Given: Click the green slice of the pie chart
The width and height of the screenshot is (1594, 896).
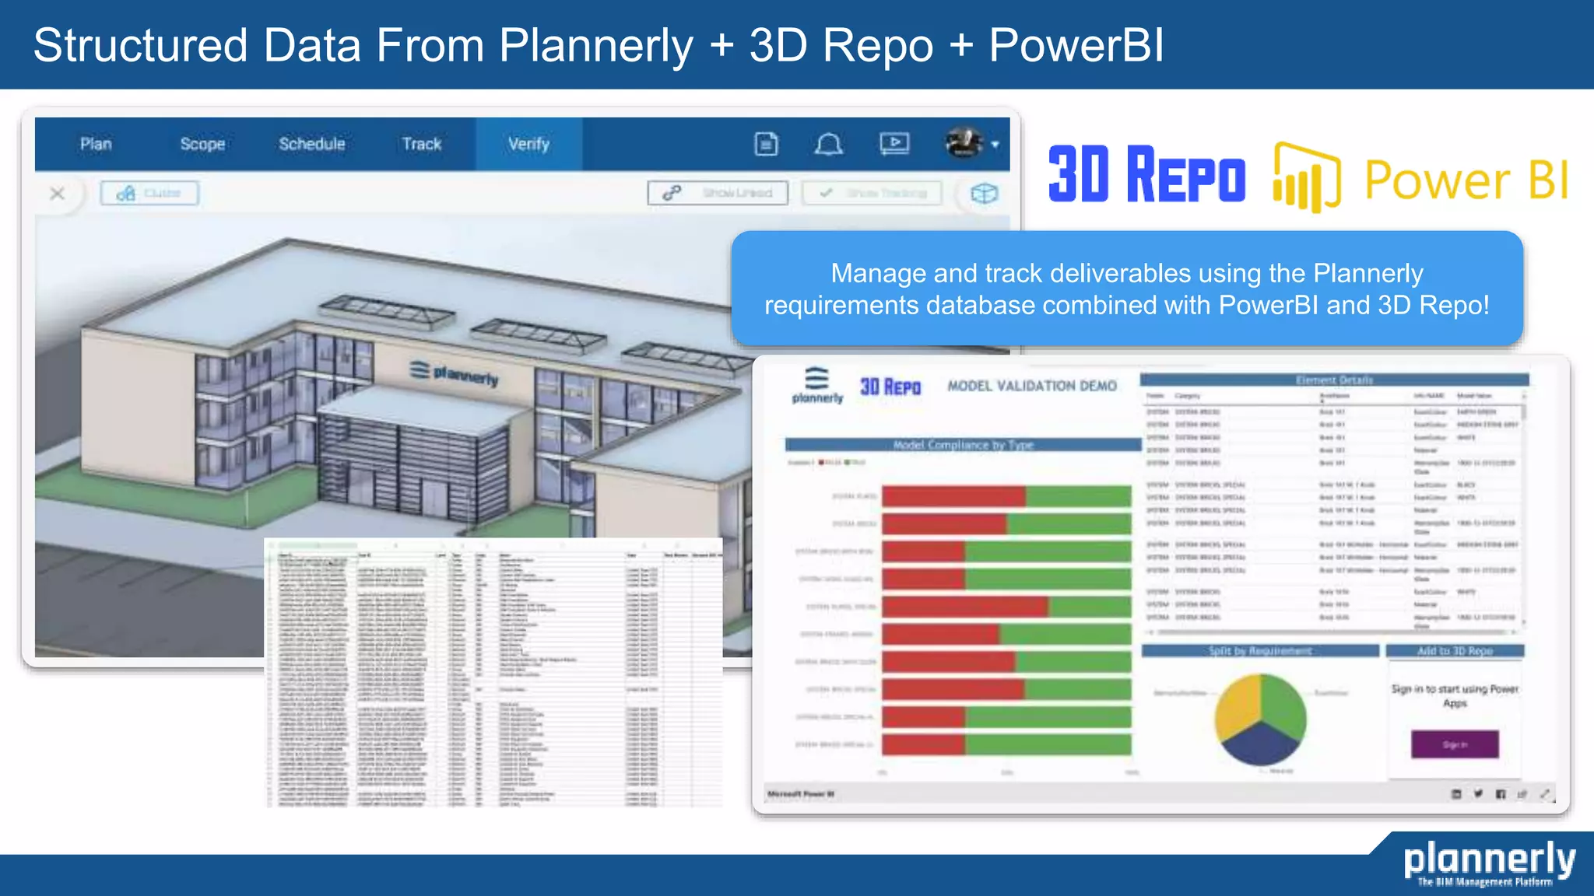Looking at the screenshot, I should point(1283,702).
